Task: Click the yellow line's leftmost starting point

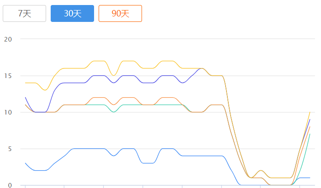Action: coord(26,83)
